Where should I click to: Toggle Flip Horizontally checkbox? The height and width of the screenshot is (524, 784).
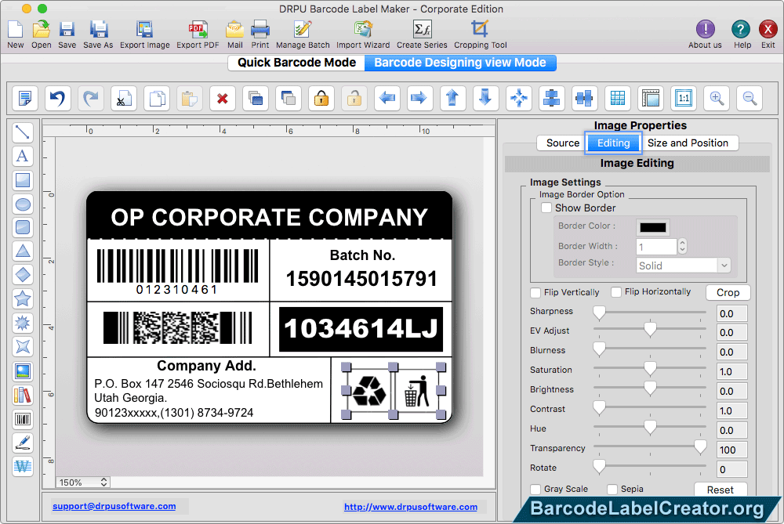coord(616,291)
